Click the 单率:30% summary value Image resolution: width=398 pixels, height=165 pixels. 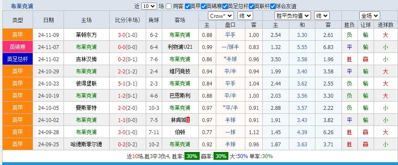tap(261, 156)
